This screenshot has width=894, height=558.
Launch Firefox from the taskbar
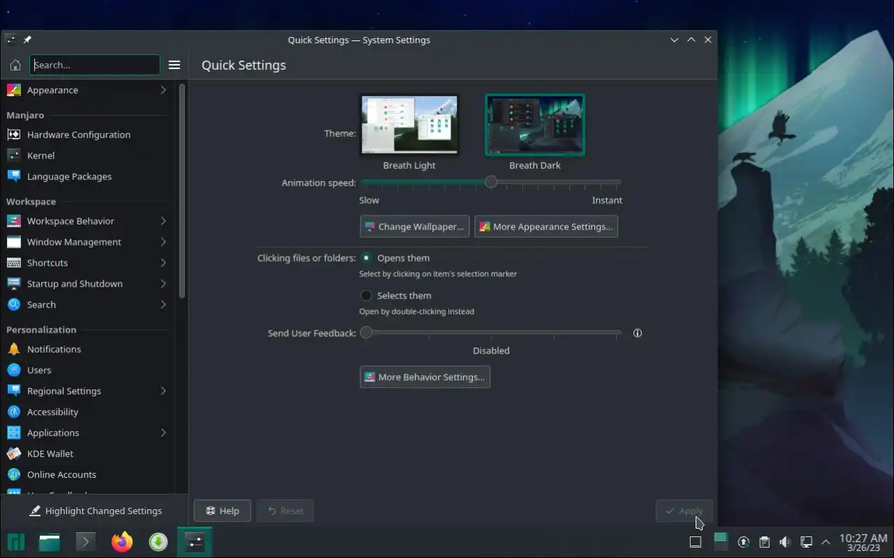coord(122,542)
